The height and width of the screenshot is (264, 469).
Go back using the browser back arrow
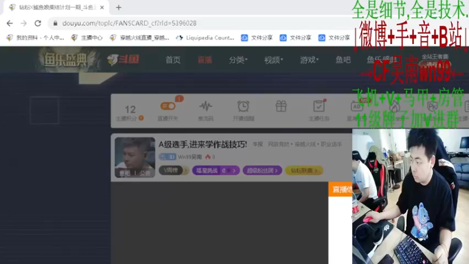pyautogui.click(x=9, y=23)
